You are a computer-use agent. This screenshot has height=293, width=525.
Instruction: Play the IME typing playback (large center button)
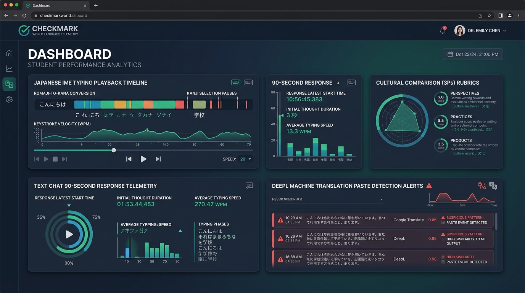coord(143,159)
